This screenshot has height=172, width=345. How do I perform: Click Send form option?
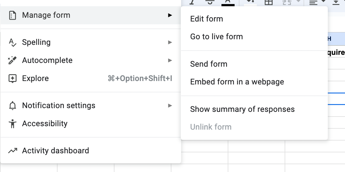tap(209, 64)
